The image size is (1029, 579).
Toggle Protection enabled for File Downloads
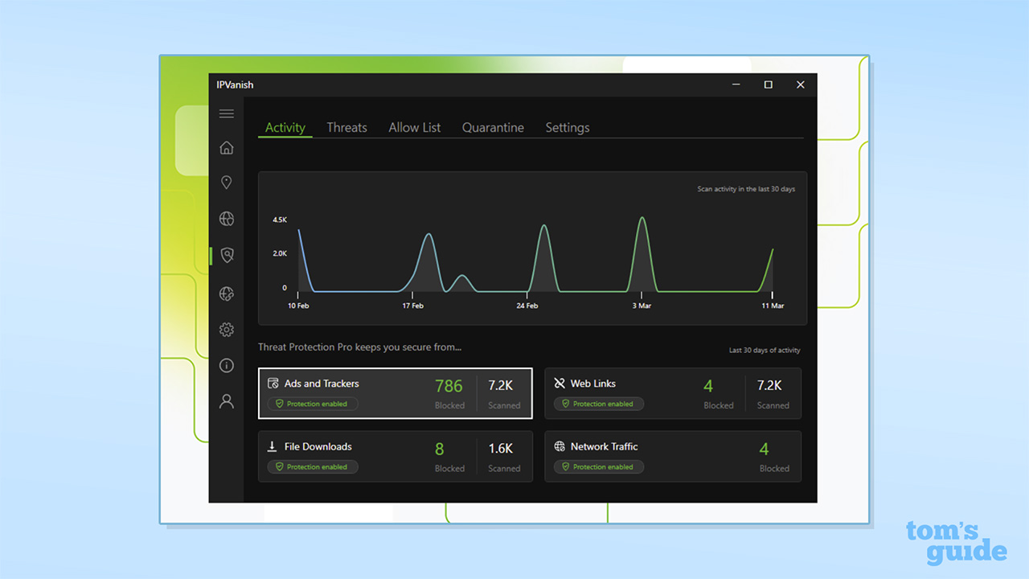tap(312, 466)
